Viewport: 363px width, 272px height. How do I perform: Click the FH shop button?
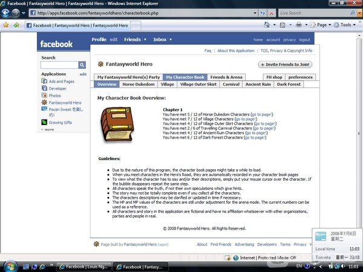[273, 77]
